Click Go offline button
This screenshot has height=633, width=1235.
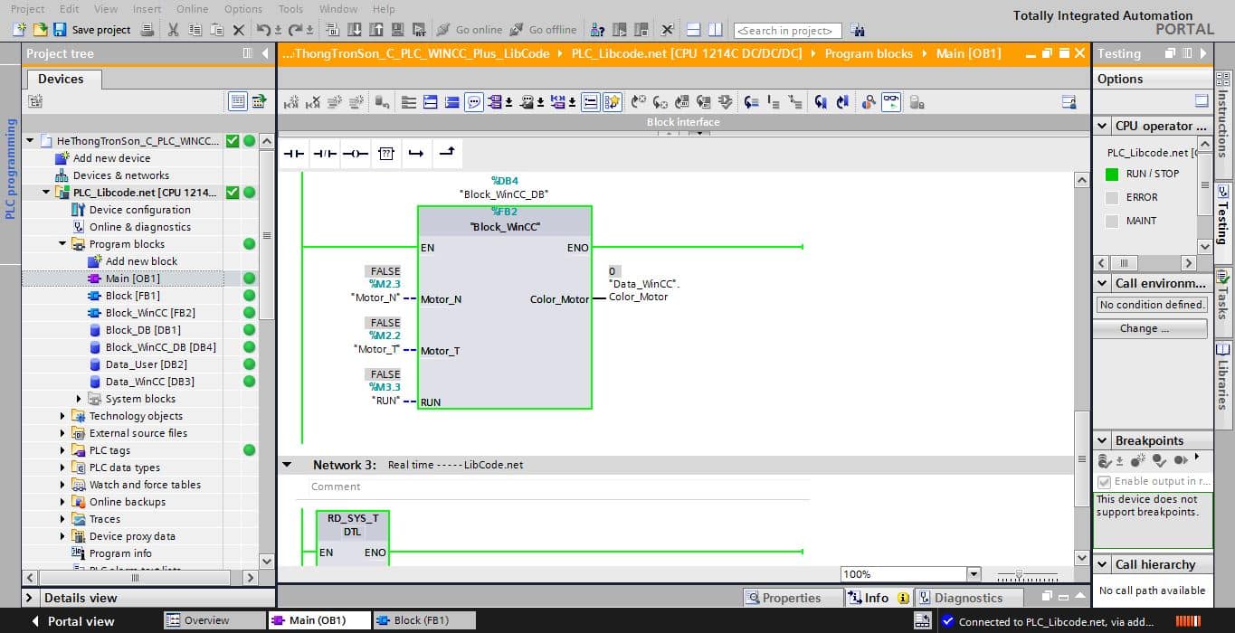[x=543, y=30]
